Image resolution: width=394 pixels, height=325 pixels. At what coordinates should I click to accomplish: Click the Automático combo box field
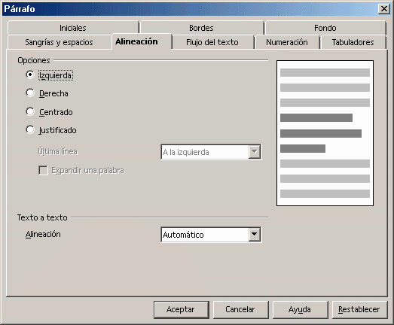[211, 235]
